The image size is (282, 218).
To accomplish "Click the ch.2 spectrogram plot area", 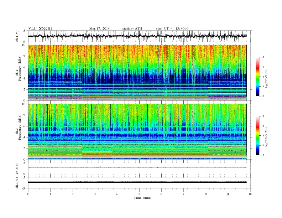I will pyautogui.click(x=137, y=132).
